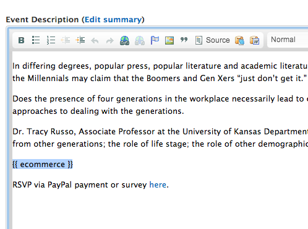Image resolution: width=308 pixels, height=229 pixels.
Task: Follow the 'here' RSVP link
Action: 158,184
